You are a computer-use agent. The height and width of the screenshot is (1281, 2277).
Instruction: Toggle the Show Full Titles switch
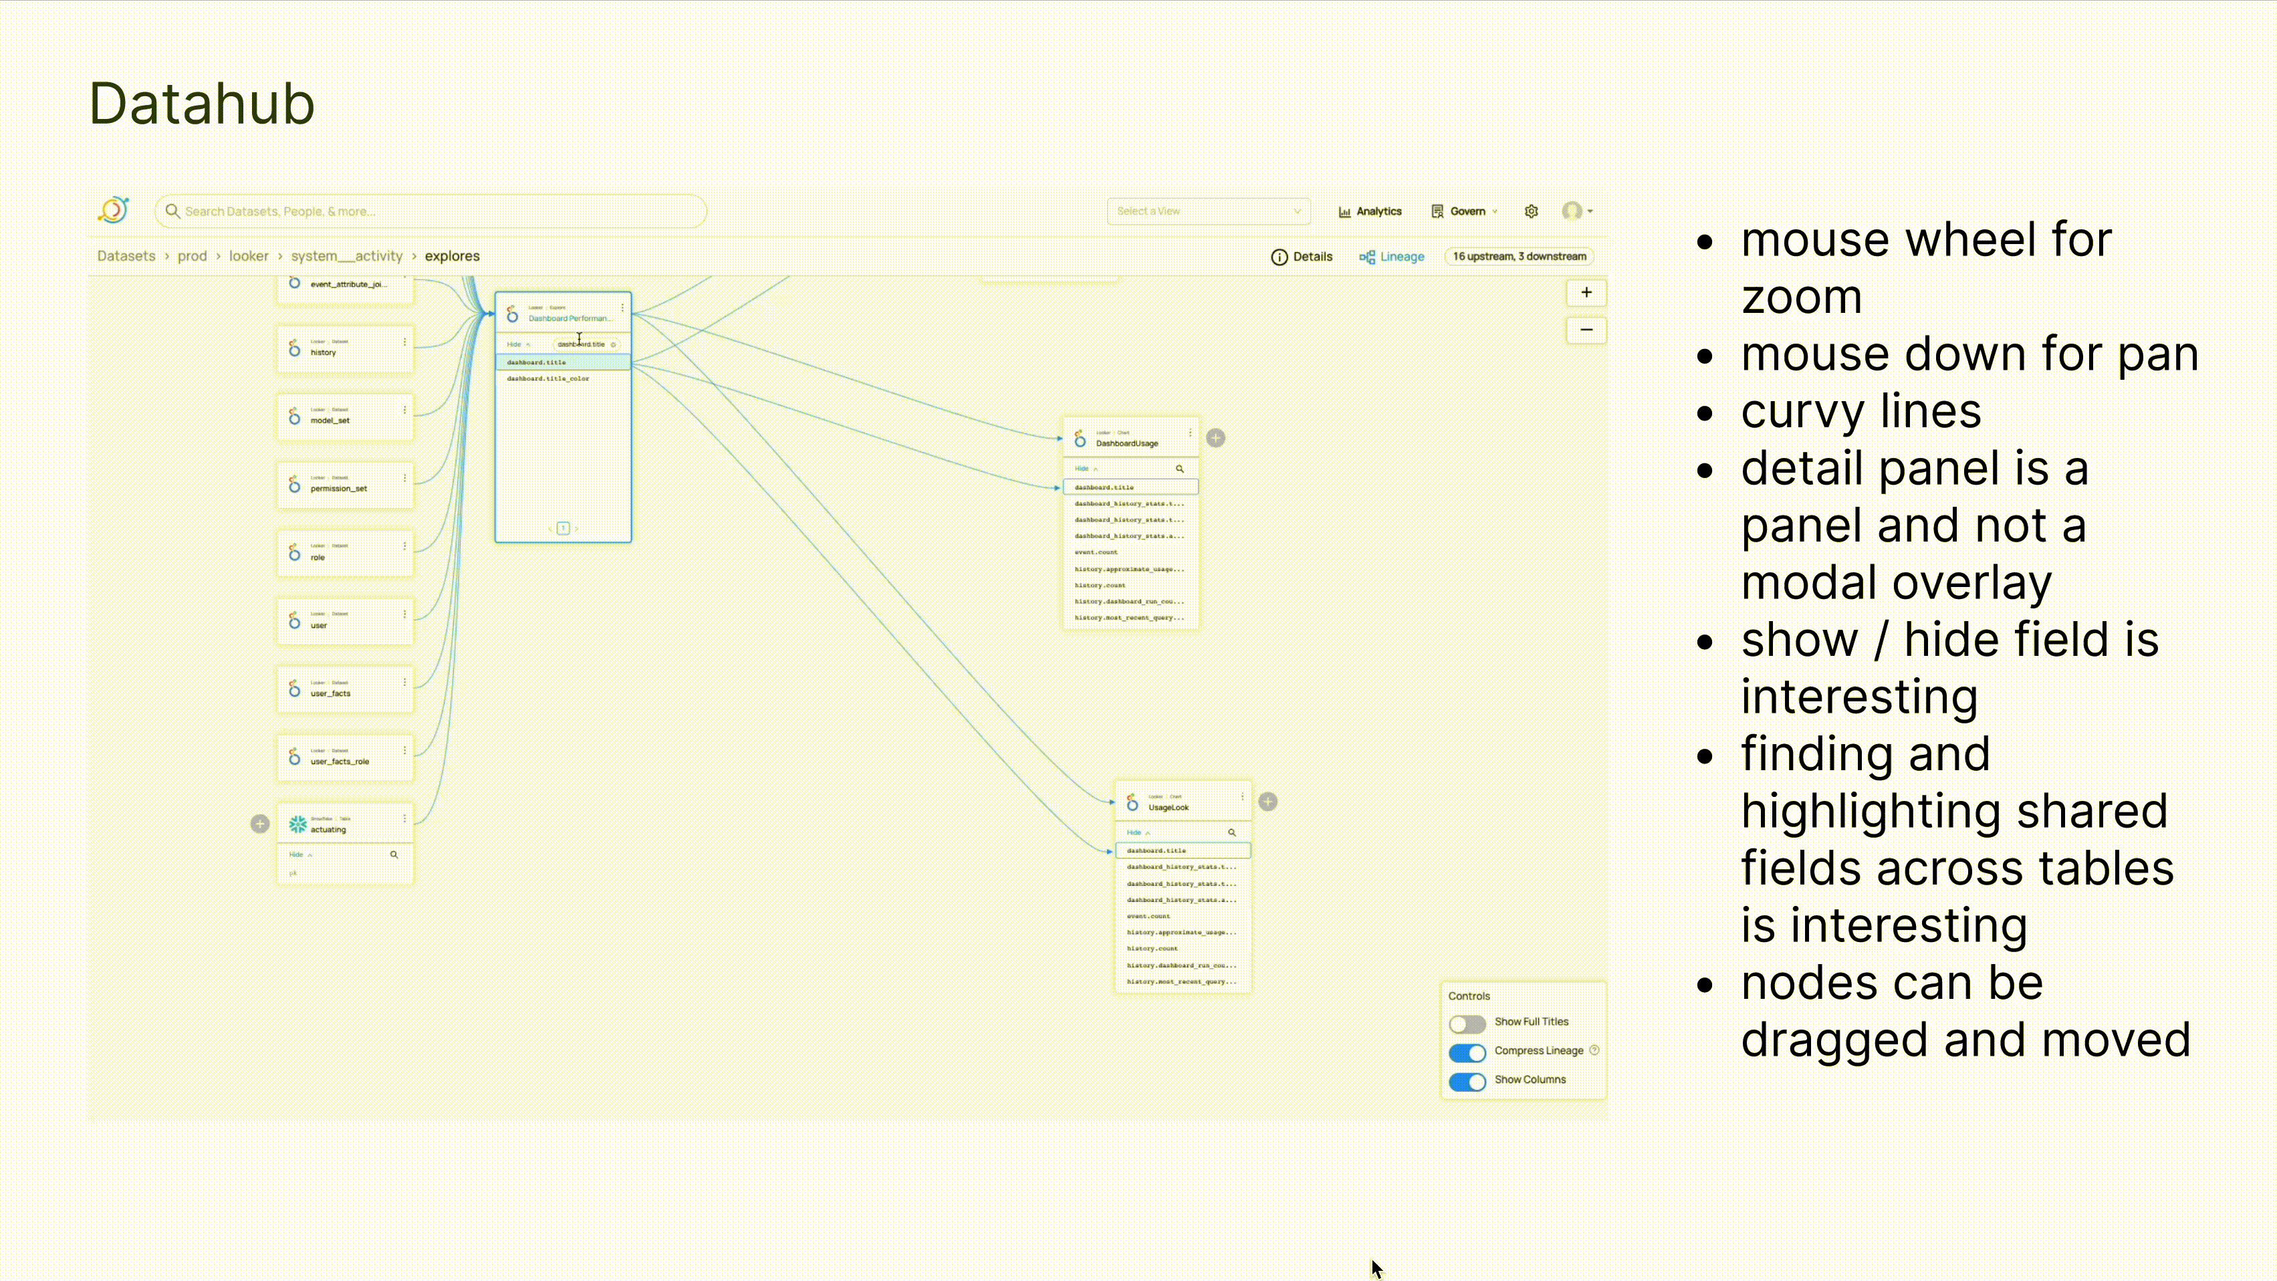tap(1467, 1024)
